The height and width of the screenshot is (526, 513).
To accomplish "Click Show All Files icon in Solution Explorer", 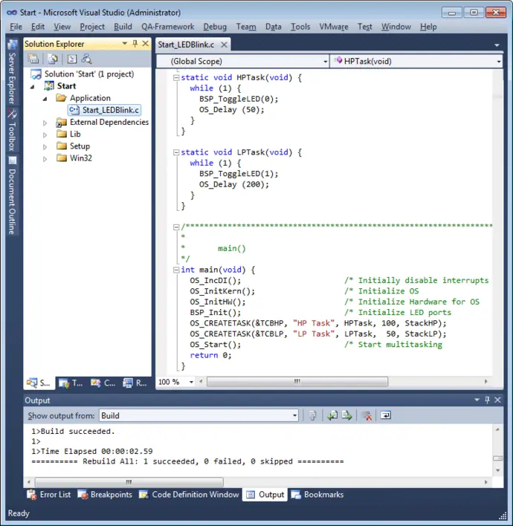I will [53, 59].
